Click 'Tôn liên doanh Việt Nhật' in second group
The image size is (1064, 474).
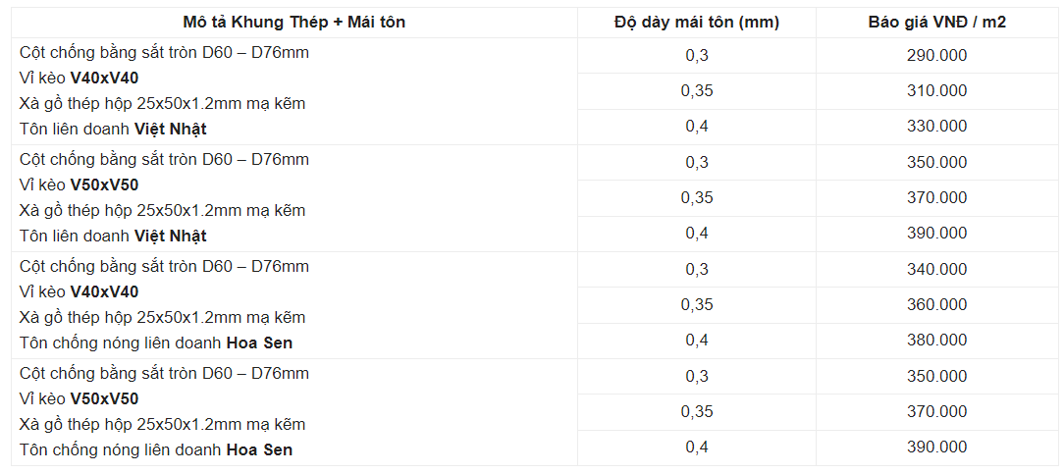click(113, 236)
